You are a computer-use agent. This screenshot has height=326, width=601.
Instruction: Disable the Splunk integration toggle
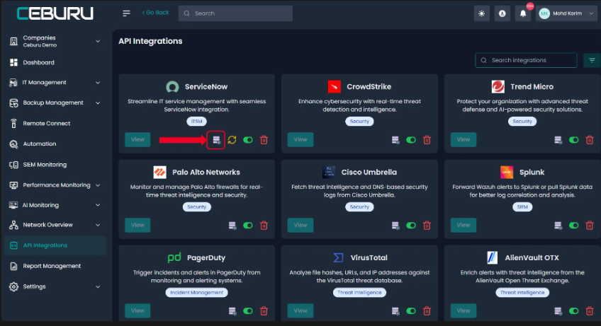[x=574, y=226]
